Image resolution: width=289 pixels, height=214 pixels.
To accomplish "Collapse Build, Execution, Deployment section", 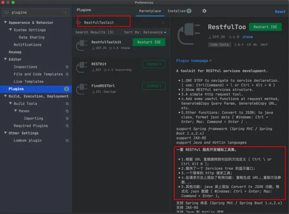I will click(x=5, y=96).
